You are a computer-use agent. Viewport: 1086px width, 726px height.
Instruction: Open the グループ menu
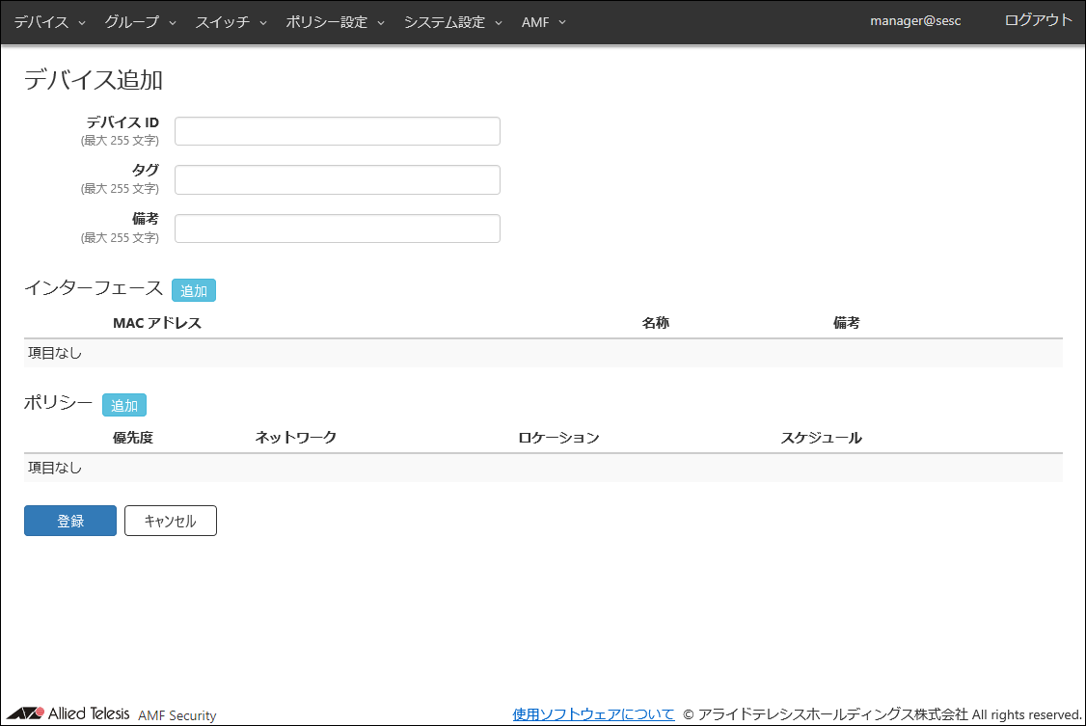tap(140, 22)
